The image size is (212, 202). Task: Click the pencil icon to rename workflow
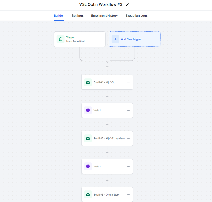click(x=128, y=4)
